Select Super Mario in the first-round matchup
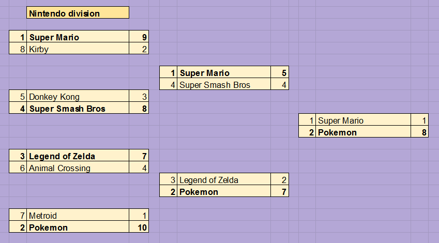 (x=78, y=36)
